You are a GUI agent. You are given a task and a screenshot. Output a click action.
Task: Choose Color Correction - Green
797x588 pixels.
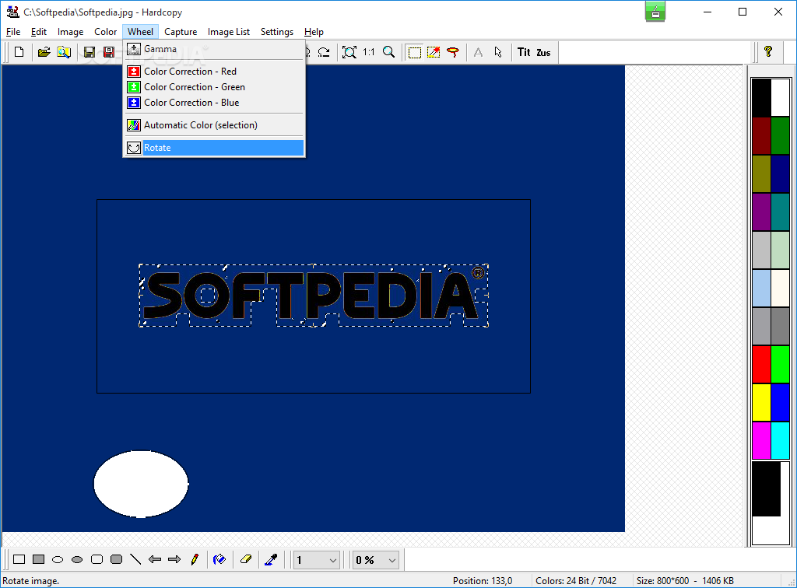tap(214, 87)
